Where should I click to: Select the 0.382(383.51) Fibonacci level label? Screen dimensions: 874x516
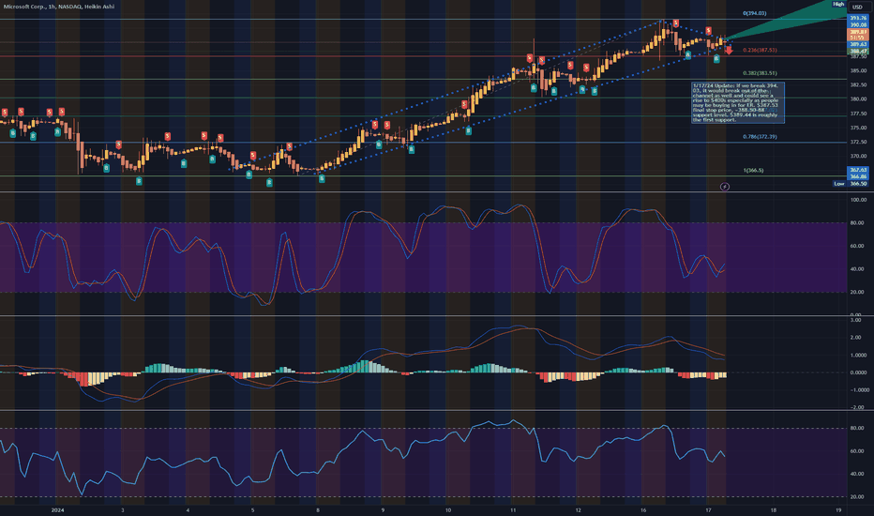click(760, 73)
